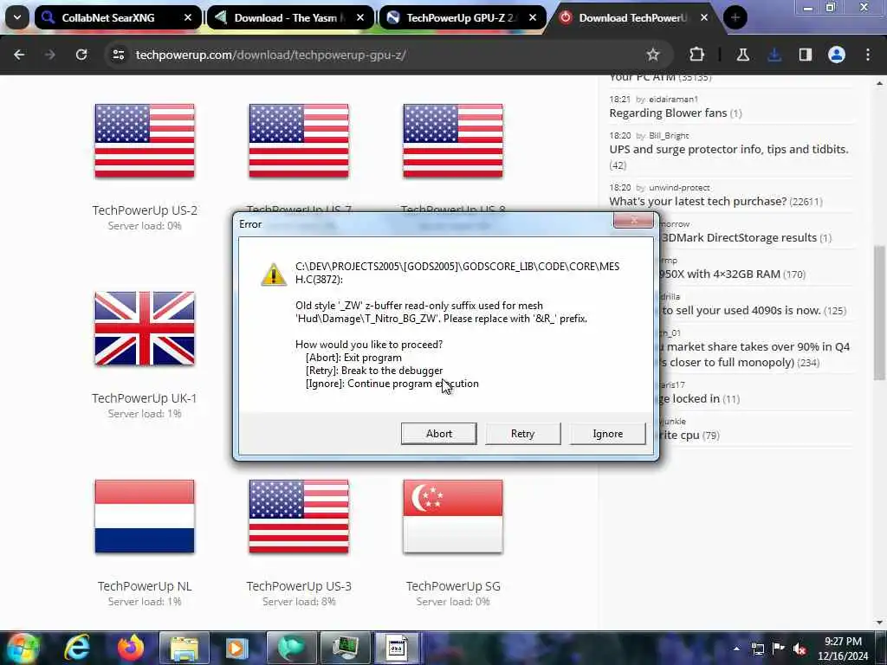Click scrollbar down arrow

(x=879, y=623)
